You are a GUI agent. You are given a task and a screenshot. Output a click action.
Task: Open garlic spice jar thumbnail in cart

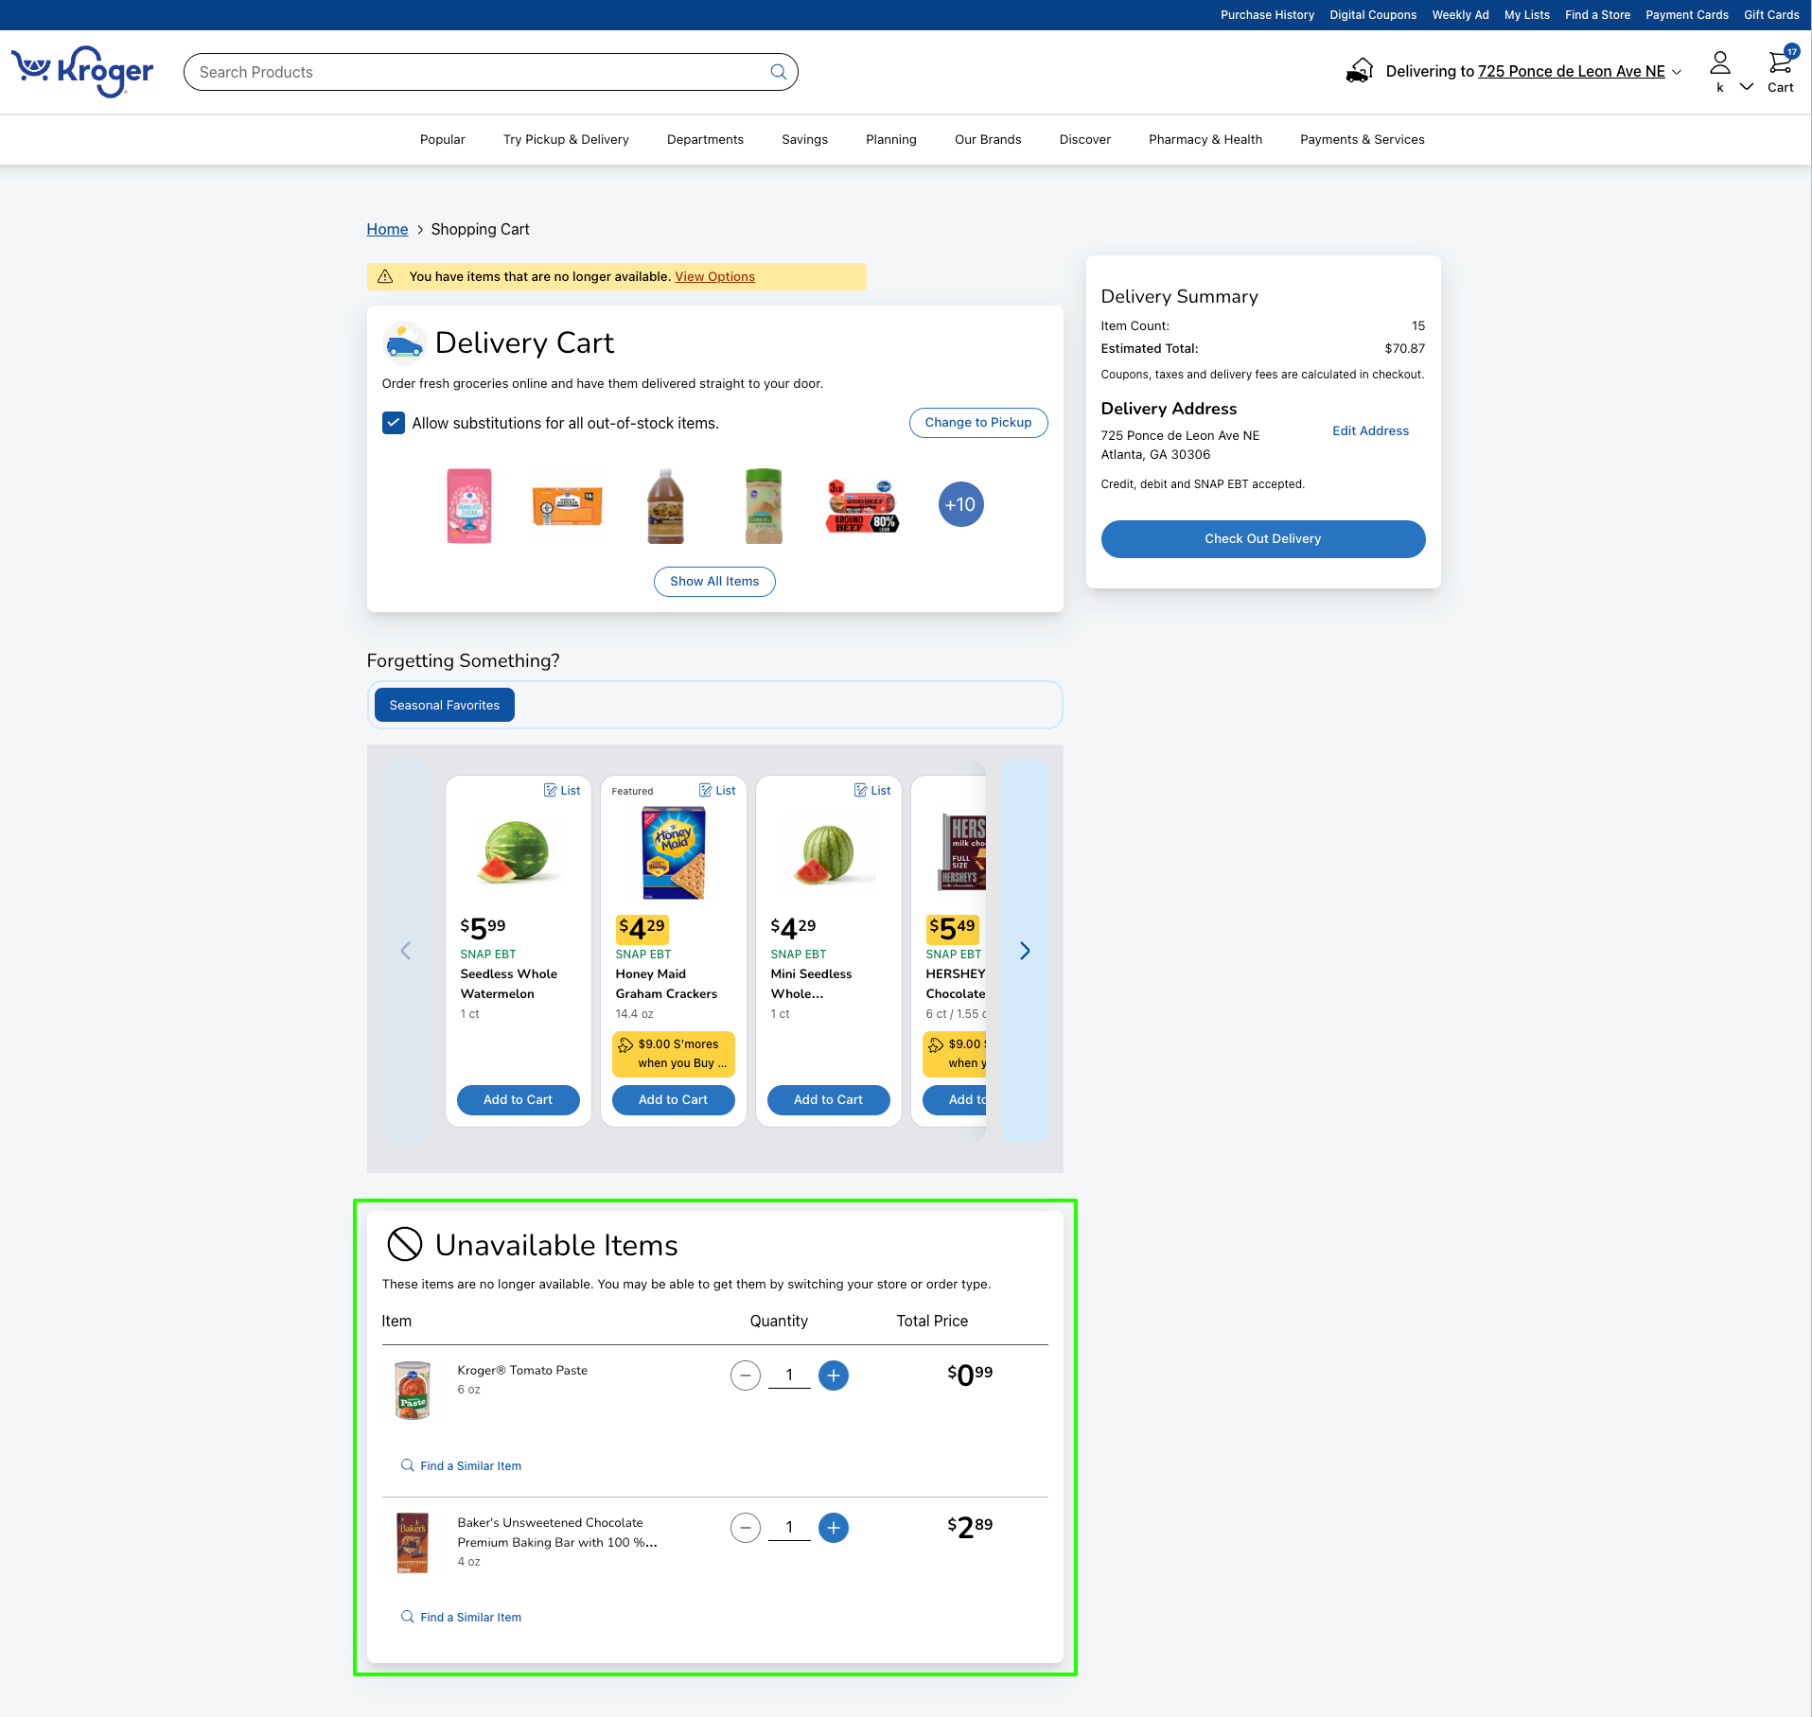764,506
